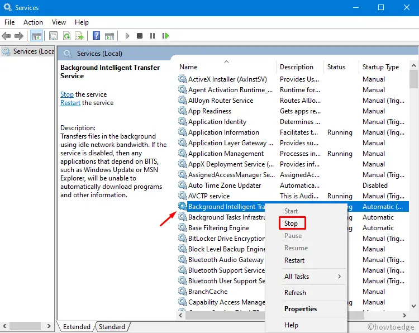Click the Stop the service link

66,94
